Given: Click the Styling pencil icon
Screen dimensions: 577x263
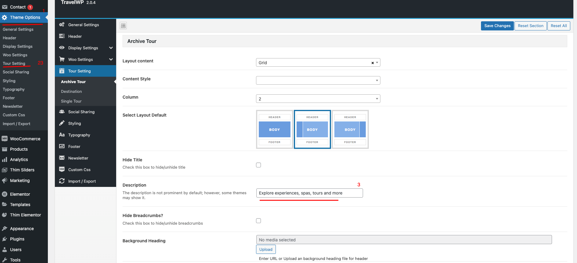Looking at the screenshot, I should 62,123.
